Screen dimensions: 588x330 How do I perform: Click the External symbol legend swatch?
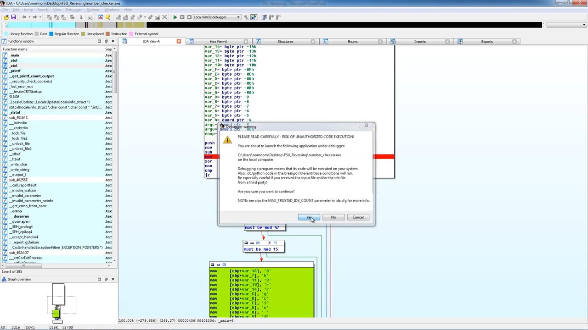131,34
